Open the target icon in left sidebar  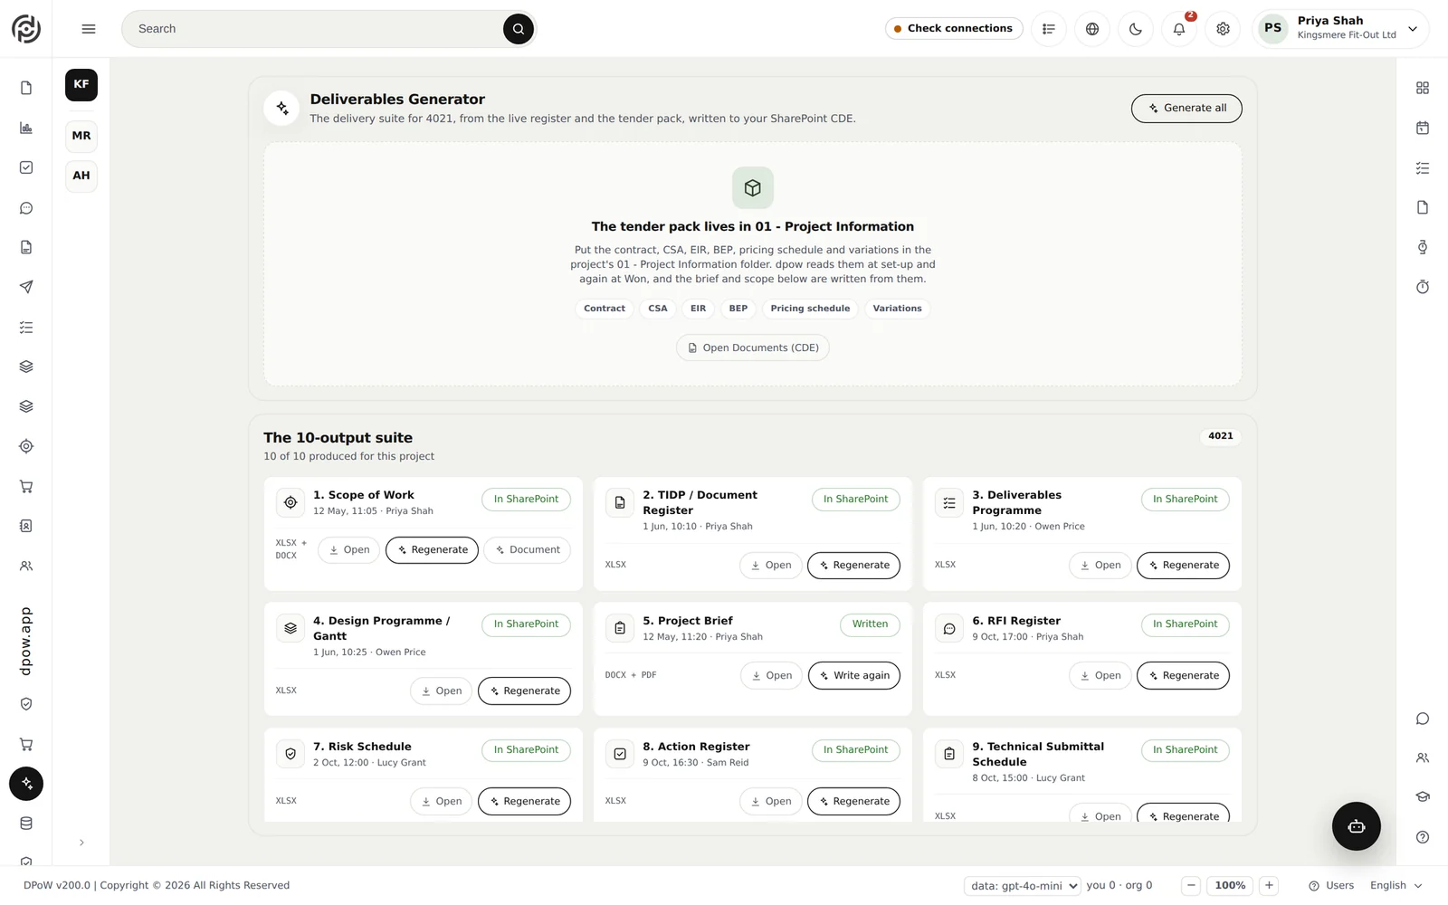tap(26, 446)
